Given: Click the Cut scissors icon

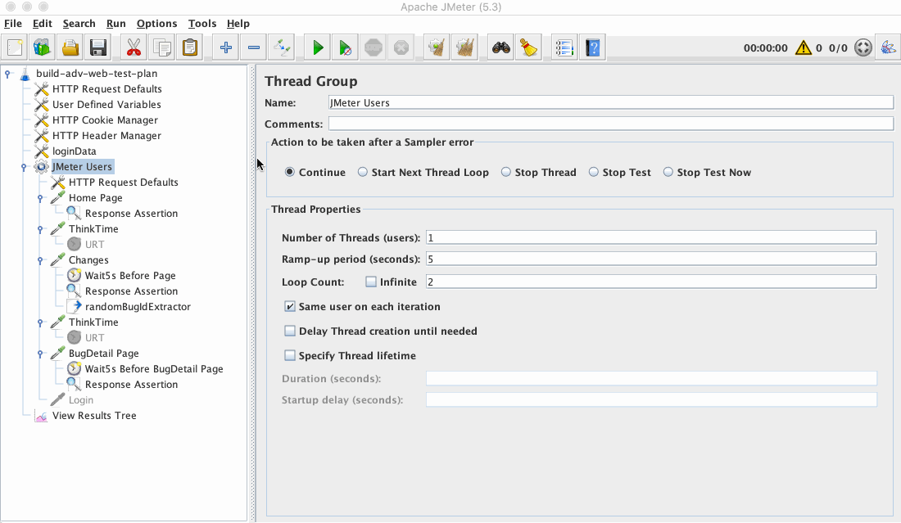Looking at the screenshot, I should (x=134, y=47).
